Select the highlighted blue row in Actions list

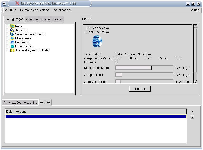96,117
